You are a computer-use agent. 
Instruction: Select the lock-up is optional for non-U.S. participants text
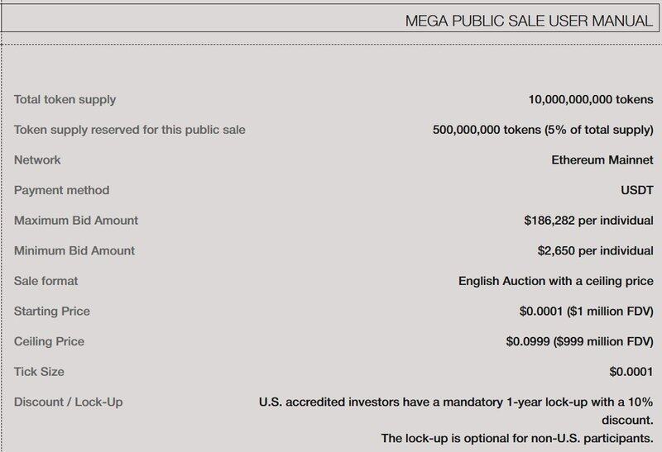tap(517, 435)
